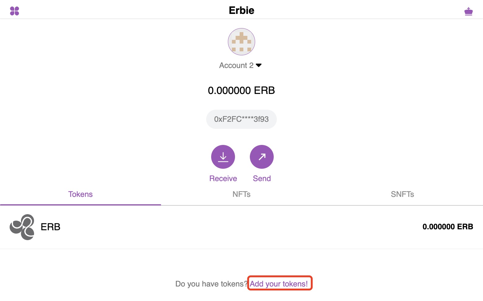Viewport: 483px width, 301px height.
Task: Click the Do you have tokens? text
Action: [x=211, y=284]
